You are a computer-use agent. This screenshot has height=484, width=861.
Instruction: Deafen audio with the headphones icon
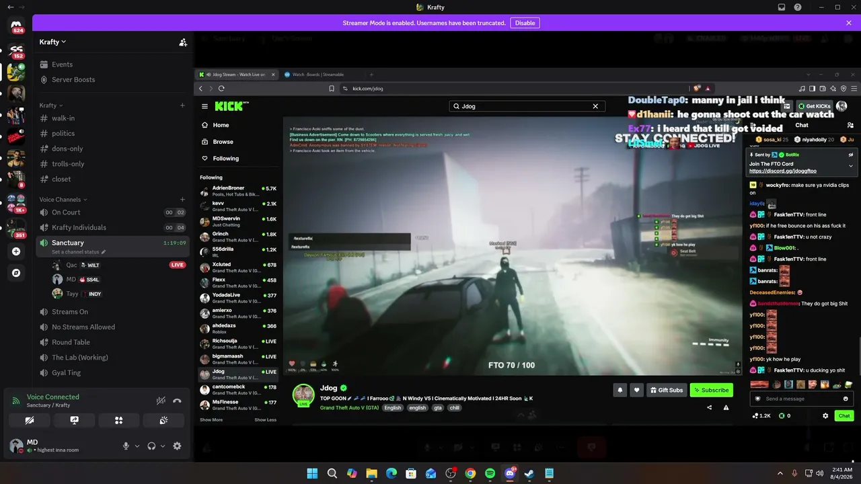click(151, 446)
